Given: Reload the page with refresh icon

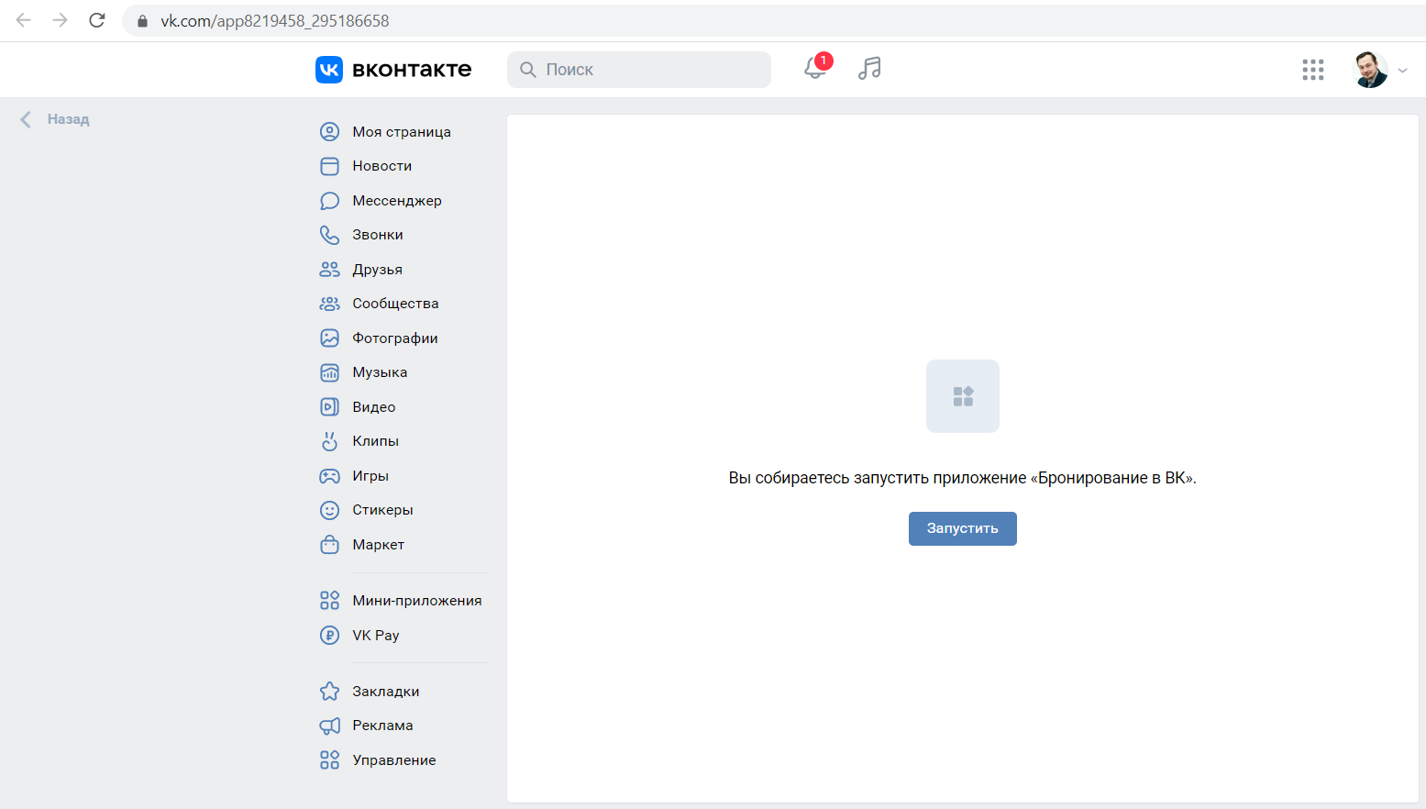Looking at the screenshot, I should point(97,20).
